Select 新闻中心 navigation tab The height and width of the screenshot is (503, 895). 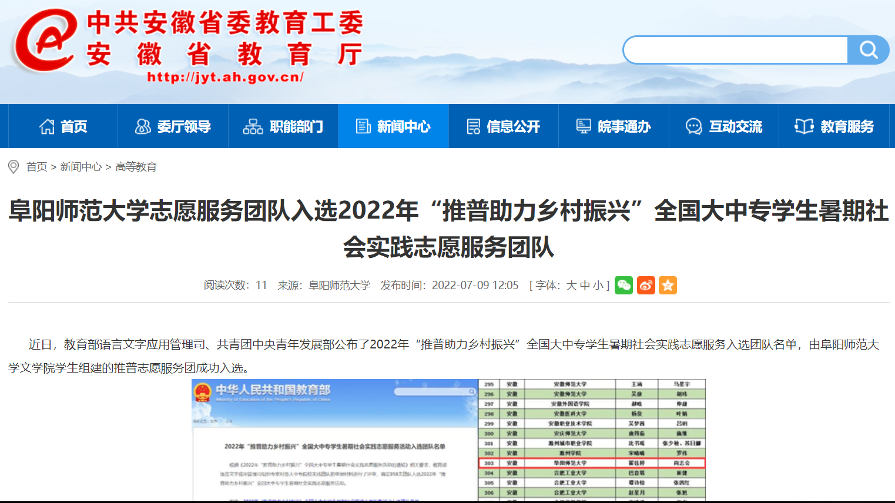393,126
